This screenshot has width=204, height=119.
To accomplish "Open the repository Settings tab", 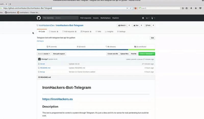I will pos(121,32).
